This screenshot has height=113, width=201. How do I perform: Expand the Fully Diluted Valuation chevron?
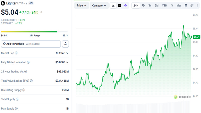click(67, 62)
